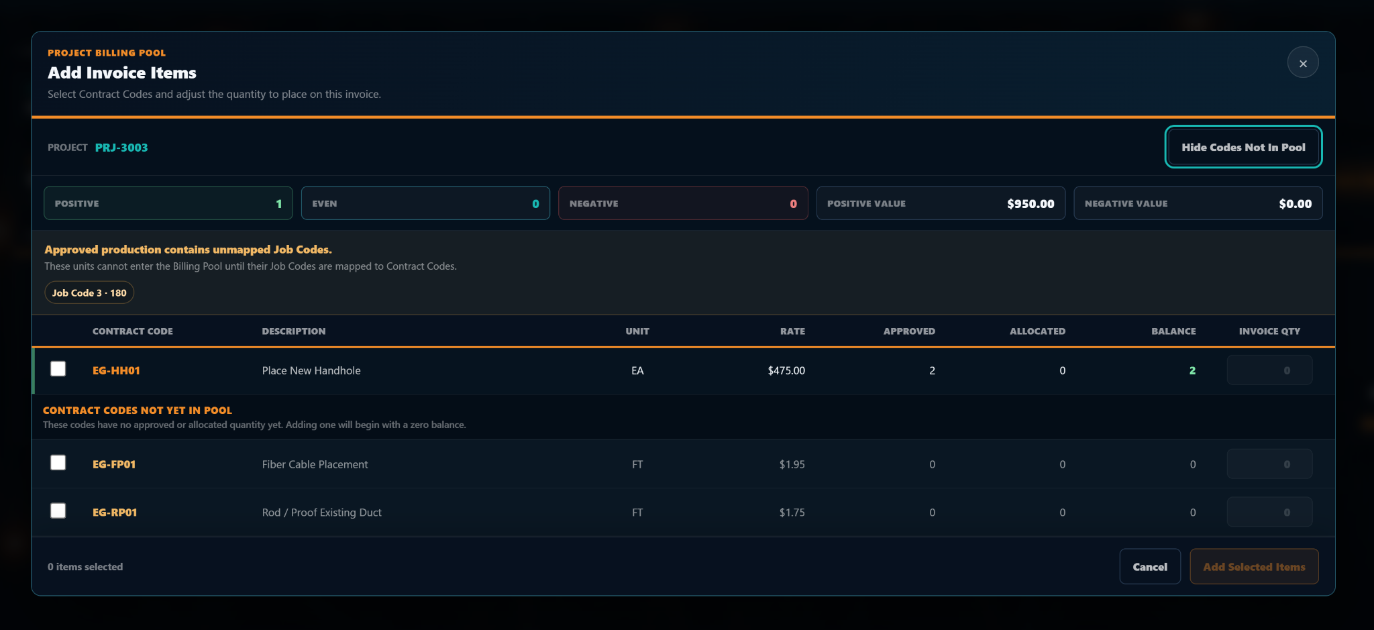Click the Contract Code column header
The image size is (1374, 630).
pos(133,331)
